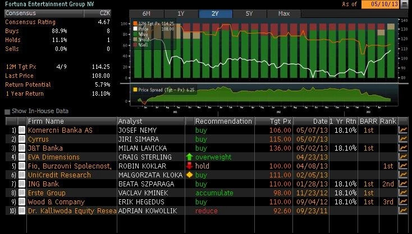Open the calendar icon beside As of date
This screenshot has height=234, width=412.
click(x=404, y=4)
